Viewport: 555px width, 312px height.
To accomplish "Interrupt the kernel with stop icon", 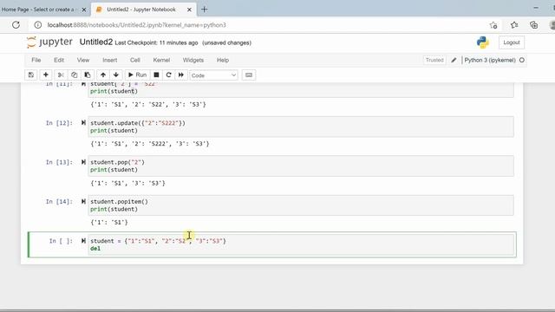I will pyautogui.click(x=156, y=75).
